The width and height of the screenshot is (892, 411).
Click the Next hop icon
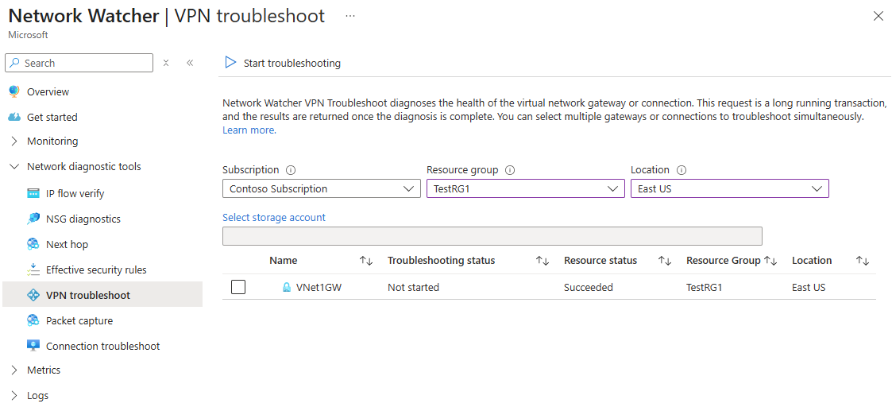point(33,244)
